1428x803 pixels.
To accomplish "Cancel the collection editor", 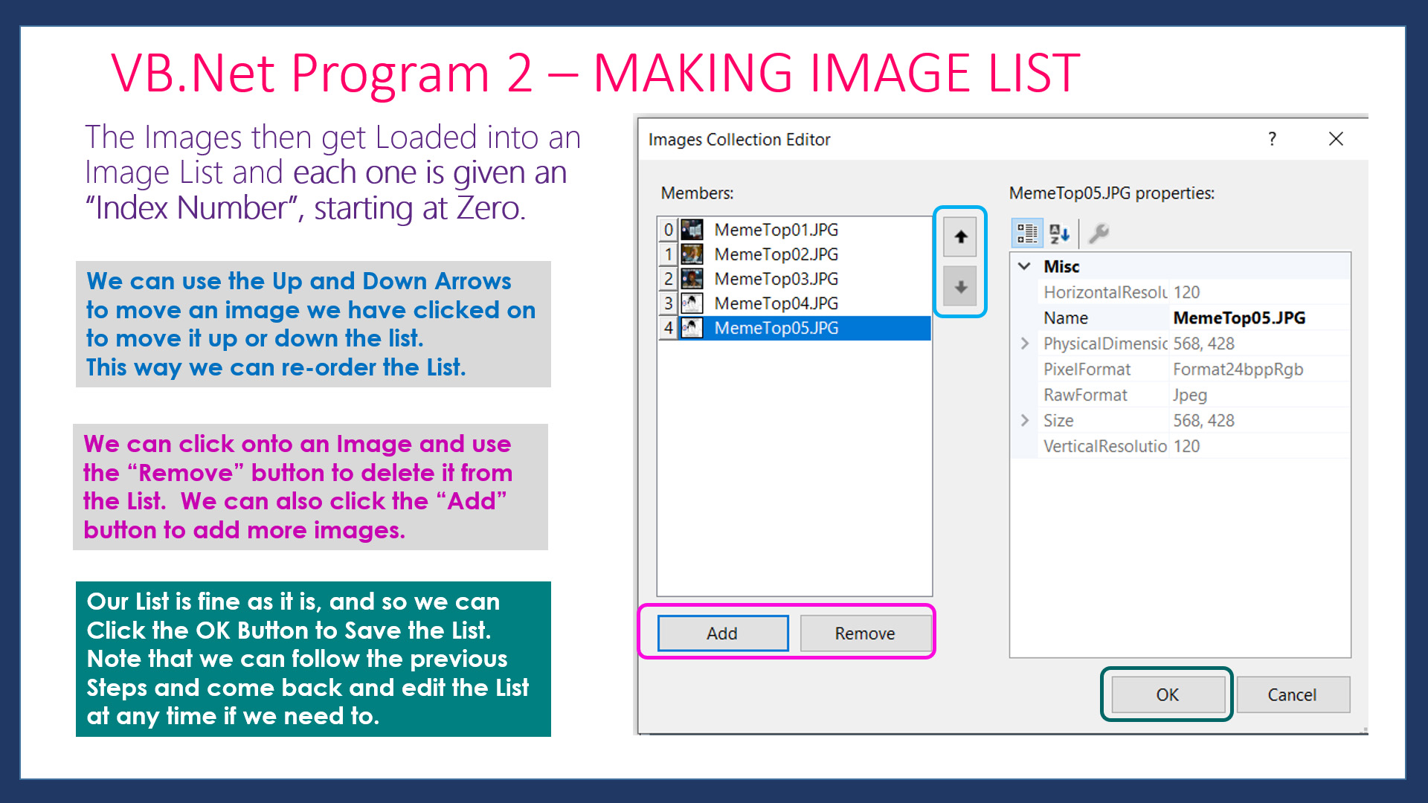I will coord(1293,694).
